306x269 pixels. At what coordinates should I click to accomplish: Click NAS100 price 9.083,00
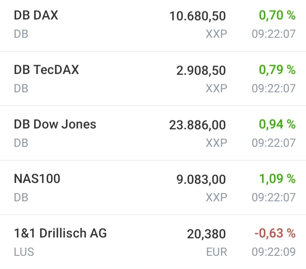point(201,180)
